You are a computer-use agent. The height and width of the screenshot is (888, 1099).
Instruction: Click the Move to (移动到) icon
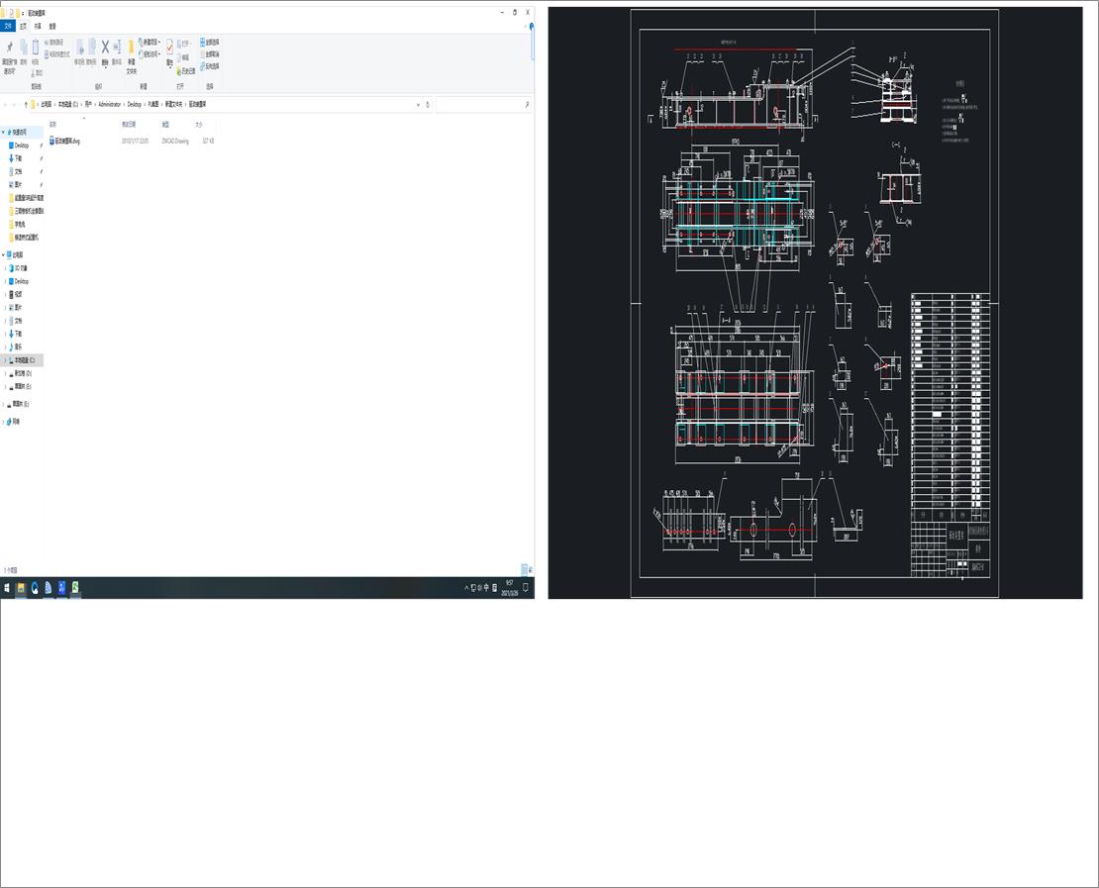[80, 48]
